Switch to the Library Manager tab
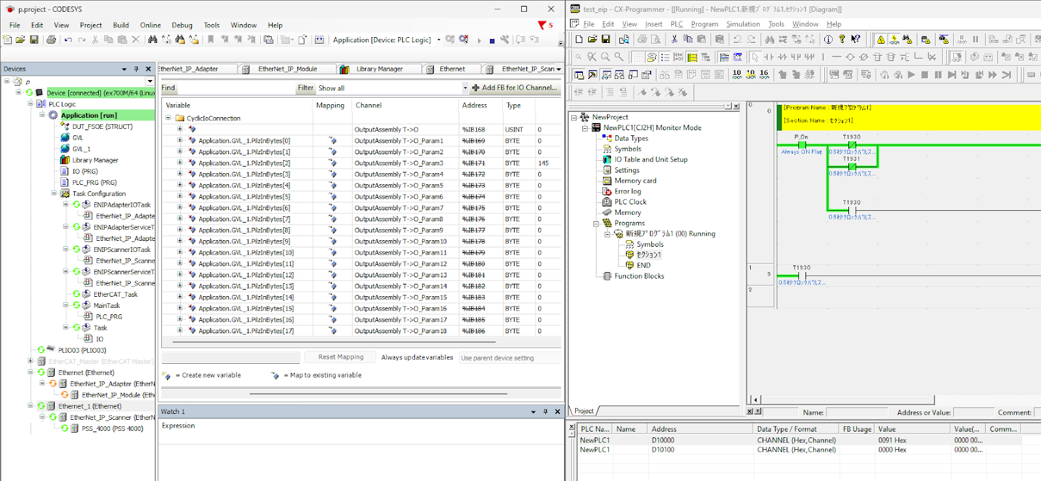1041x481 pixels. point(379,69)
